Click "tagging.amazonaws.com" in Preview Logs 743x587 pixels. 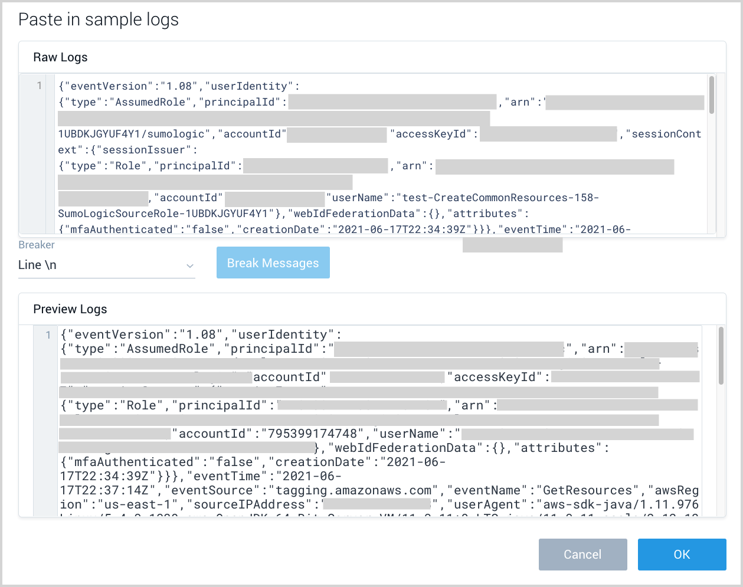(354, 490)
